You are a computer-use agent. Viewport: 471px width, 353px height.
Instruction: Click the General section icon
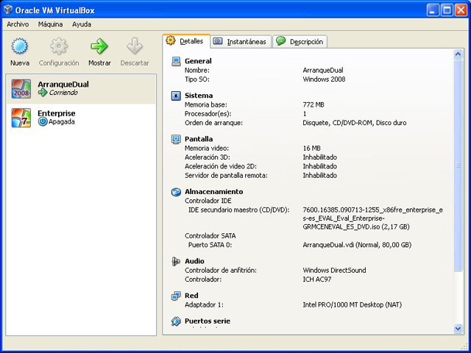pos(176,61)
